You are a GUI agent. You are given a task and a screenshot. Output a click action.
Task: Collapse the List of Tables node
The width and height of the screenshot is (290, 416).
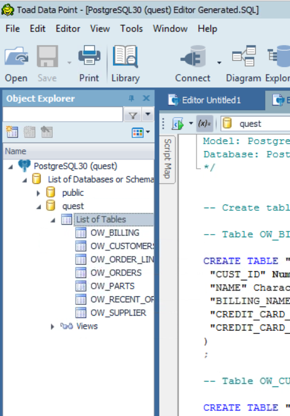tap(53, 220)
